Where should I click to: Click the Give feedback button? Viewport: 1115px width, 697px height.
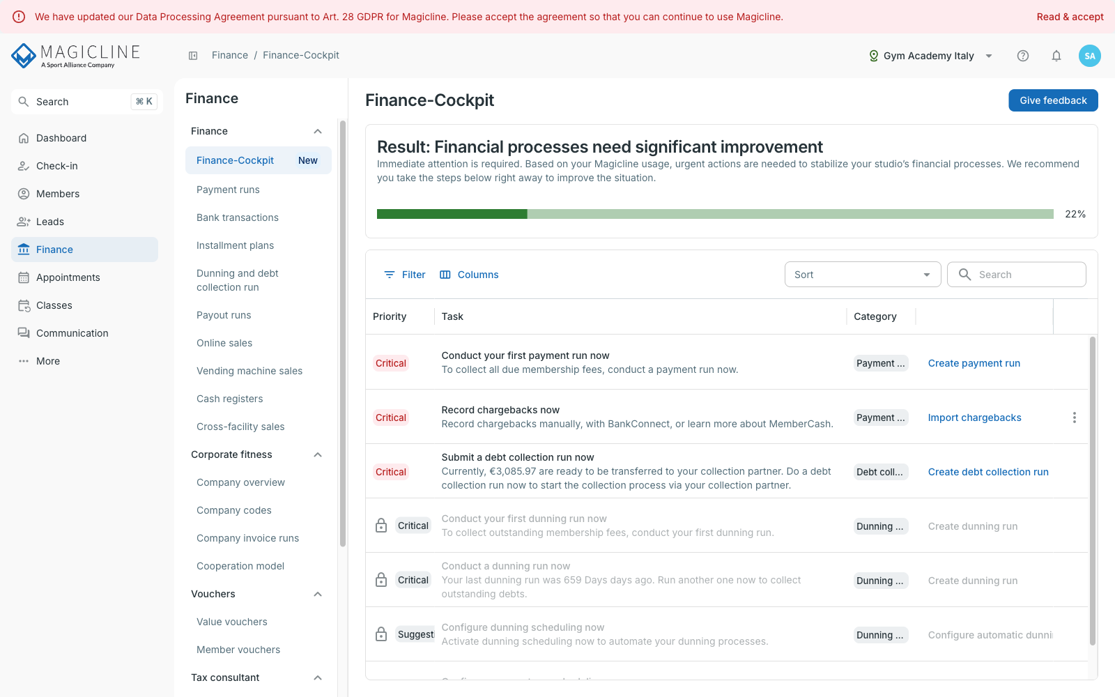[x=1053, y=100]
